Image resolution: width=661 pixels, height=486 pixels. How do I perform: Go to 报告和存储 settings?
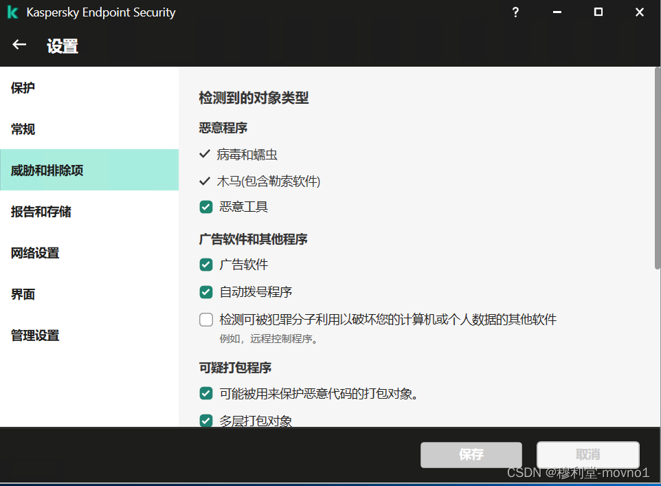[x=89, y=211]
